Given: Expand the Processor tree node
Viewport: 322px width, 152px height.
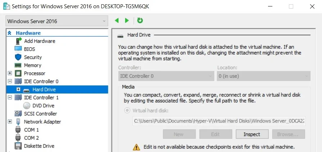Looking at the screenshot, I should (x=10, y=73).
